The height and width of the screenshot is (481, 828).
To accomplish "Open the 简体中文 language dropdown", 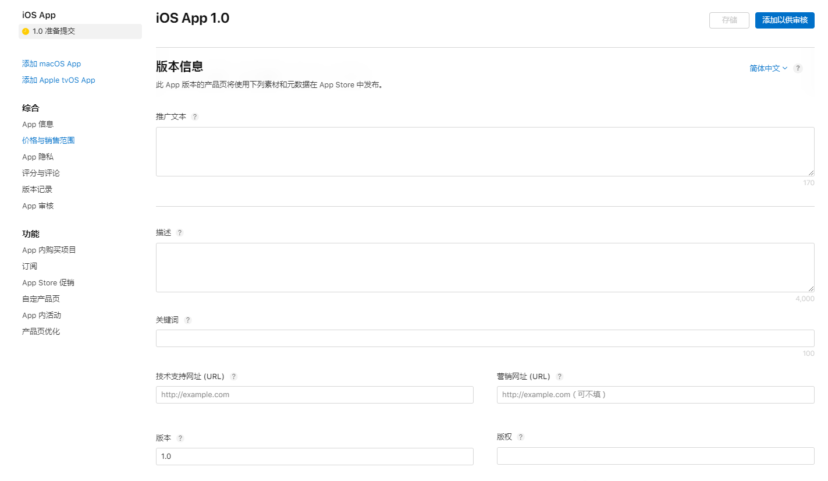I will pyautogui.click(x=768, y=68).
